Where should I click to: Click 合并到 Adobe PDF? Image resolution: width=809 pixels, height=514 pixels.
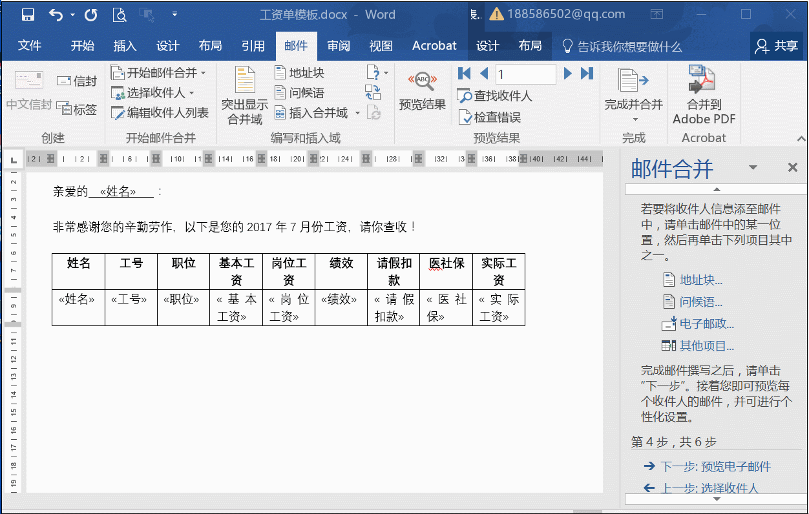pyautogui.click(x=704, y=94)
